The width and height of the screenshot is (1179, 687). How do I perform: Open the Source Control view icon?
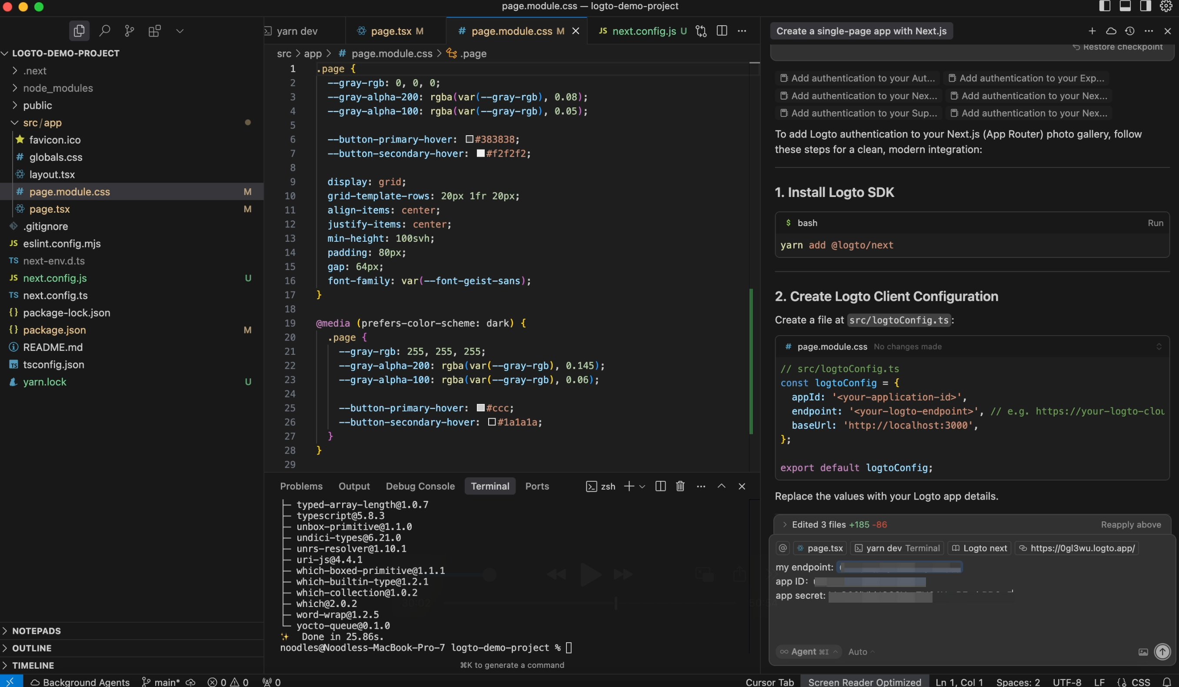130,31
